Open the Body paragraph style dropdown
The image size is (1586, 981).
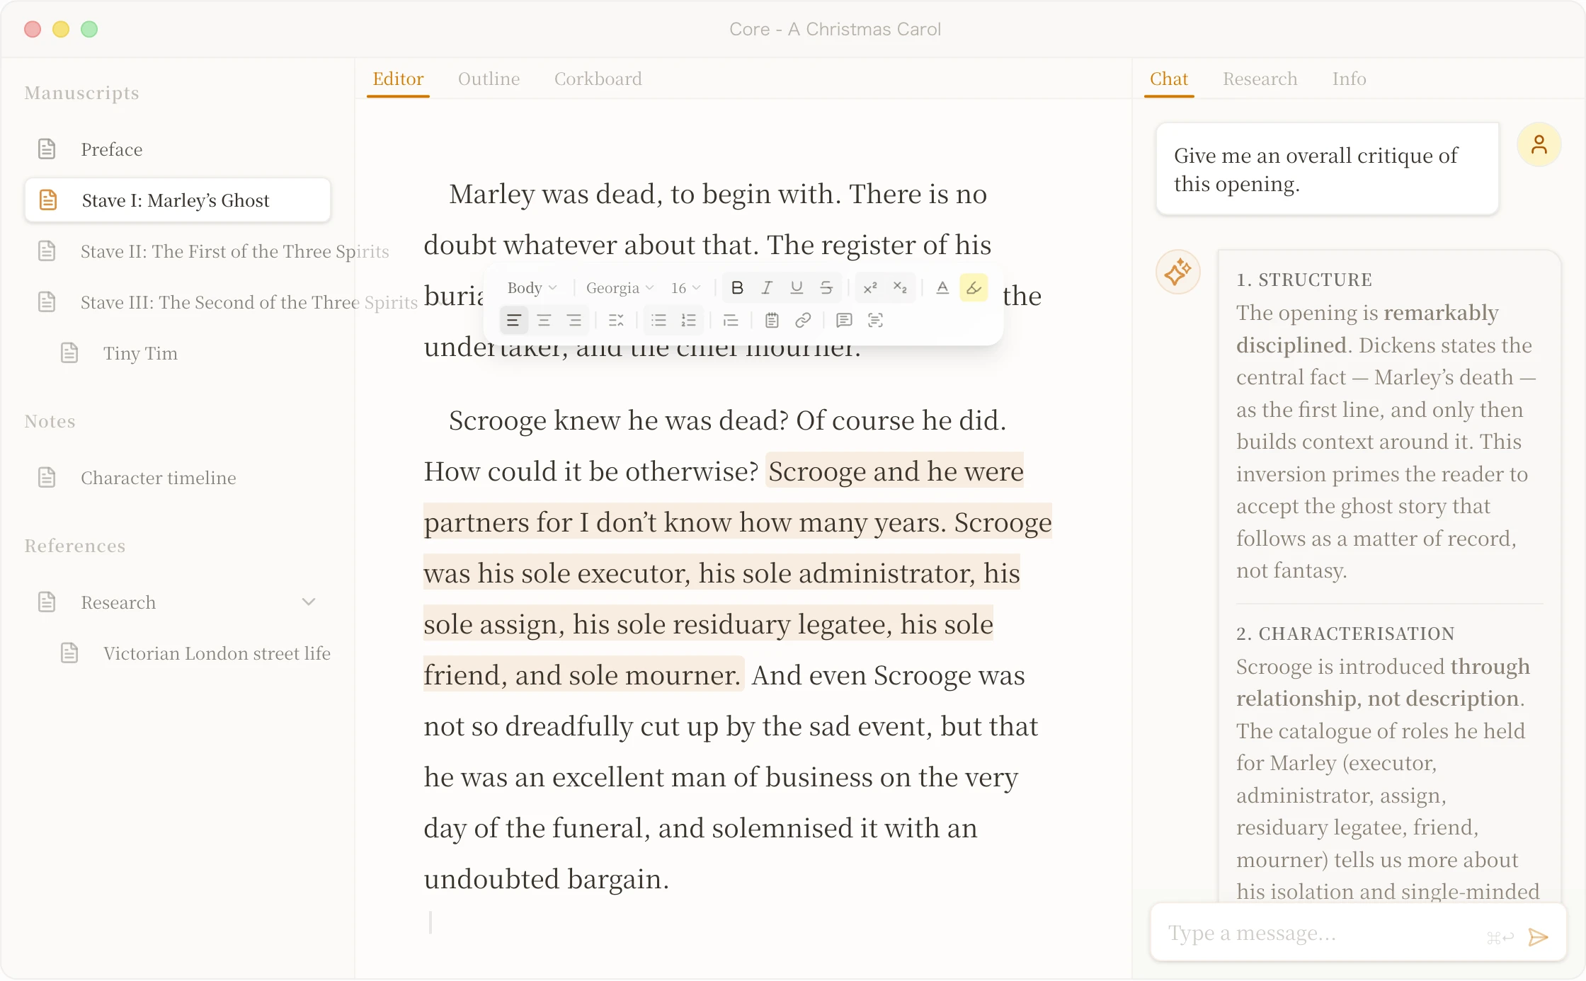pos(532,288)
